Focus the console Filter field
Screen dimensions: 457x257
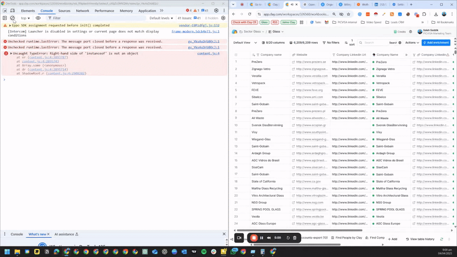click(96, 18)
